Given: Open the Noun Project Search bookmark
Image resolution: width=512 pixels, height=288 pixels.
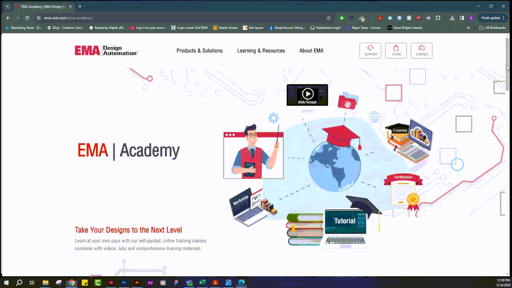Looking at the screenshot, I should [x=405, y=28].
